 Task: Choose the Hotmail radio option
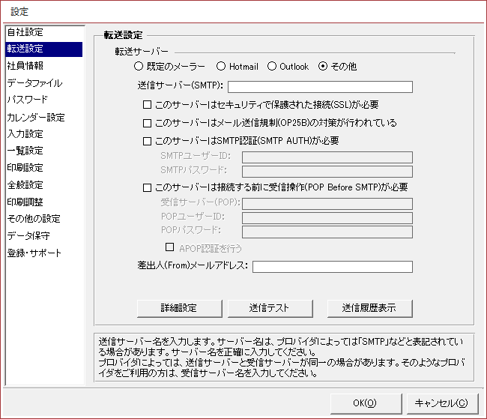point(221,67)
